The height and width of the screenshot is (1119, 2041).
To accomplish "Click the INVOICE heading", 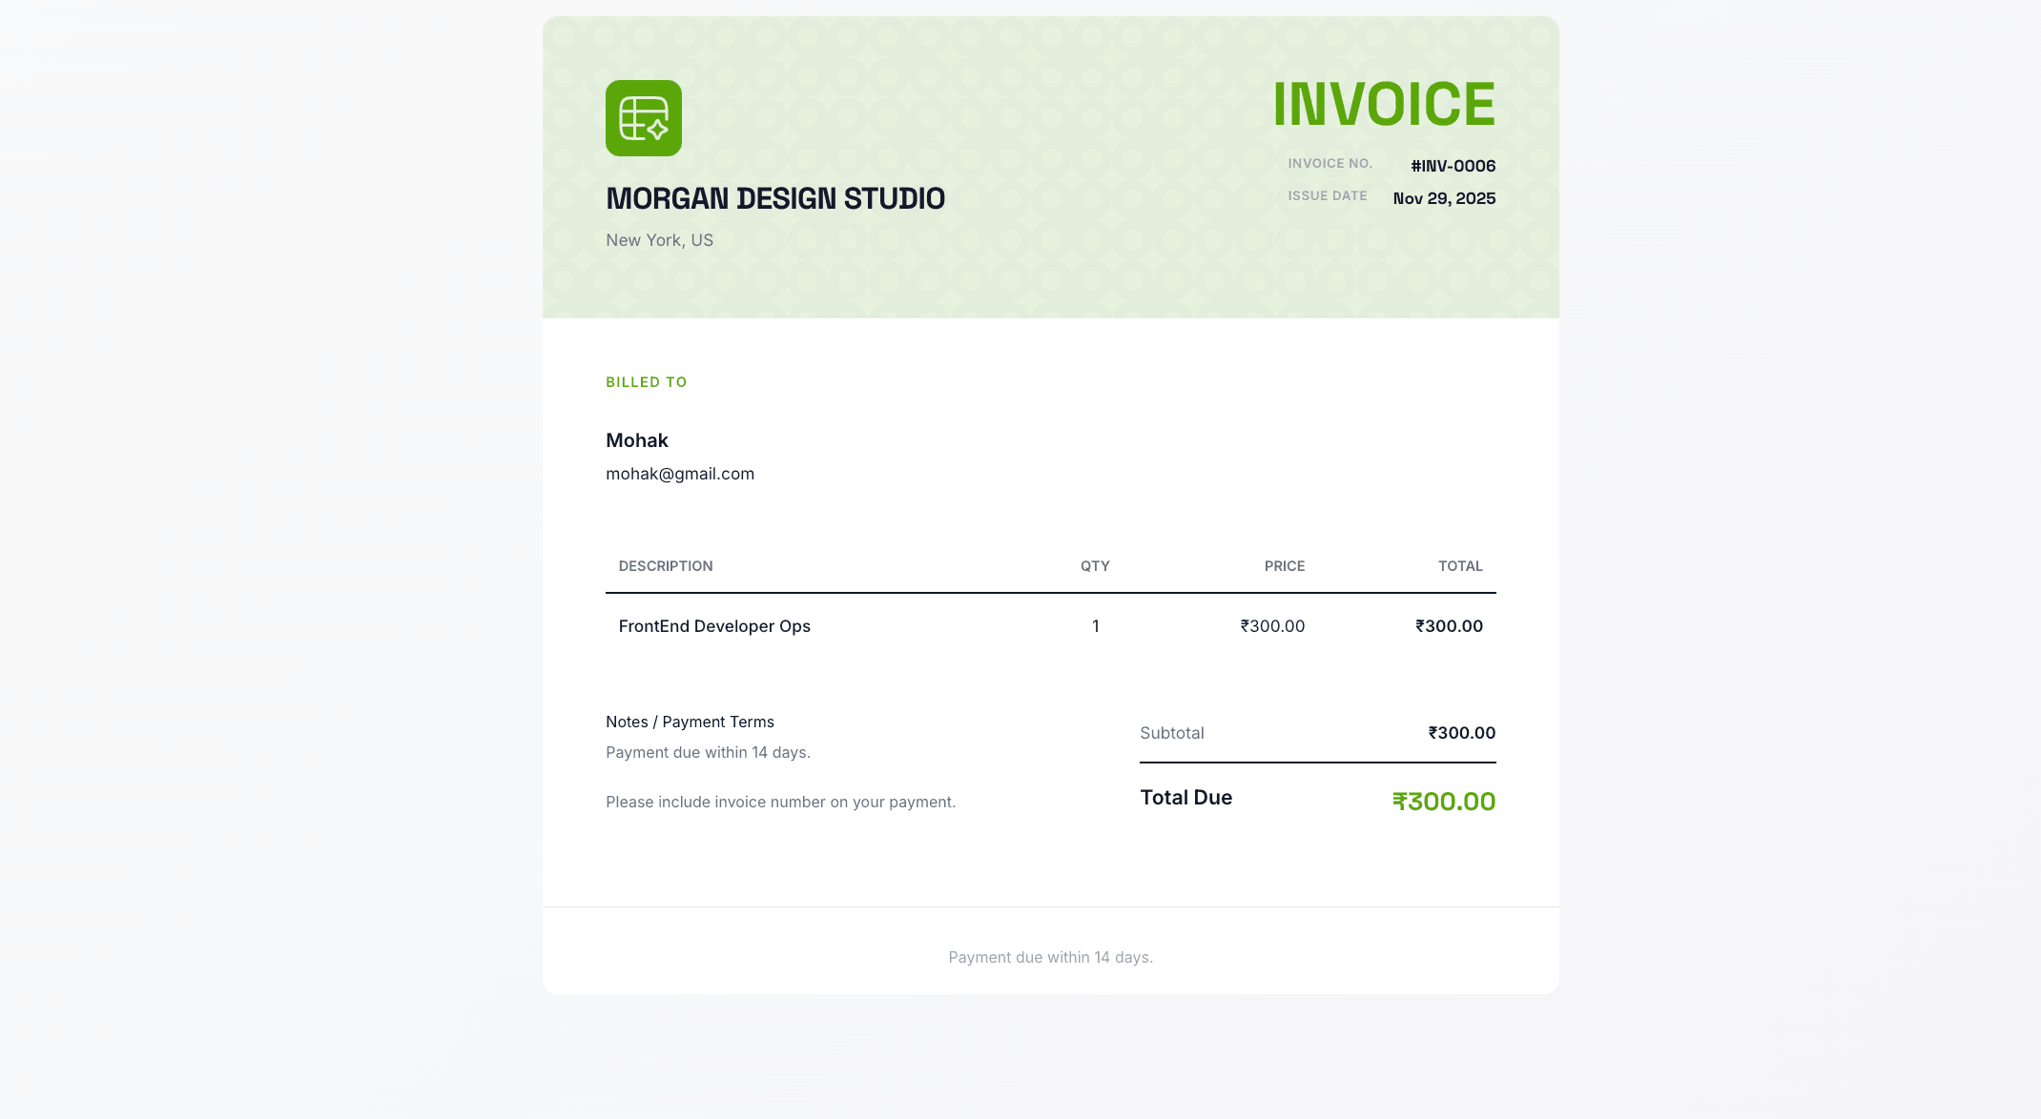I will 1385,102.
